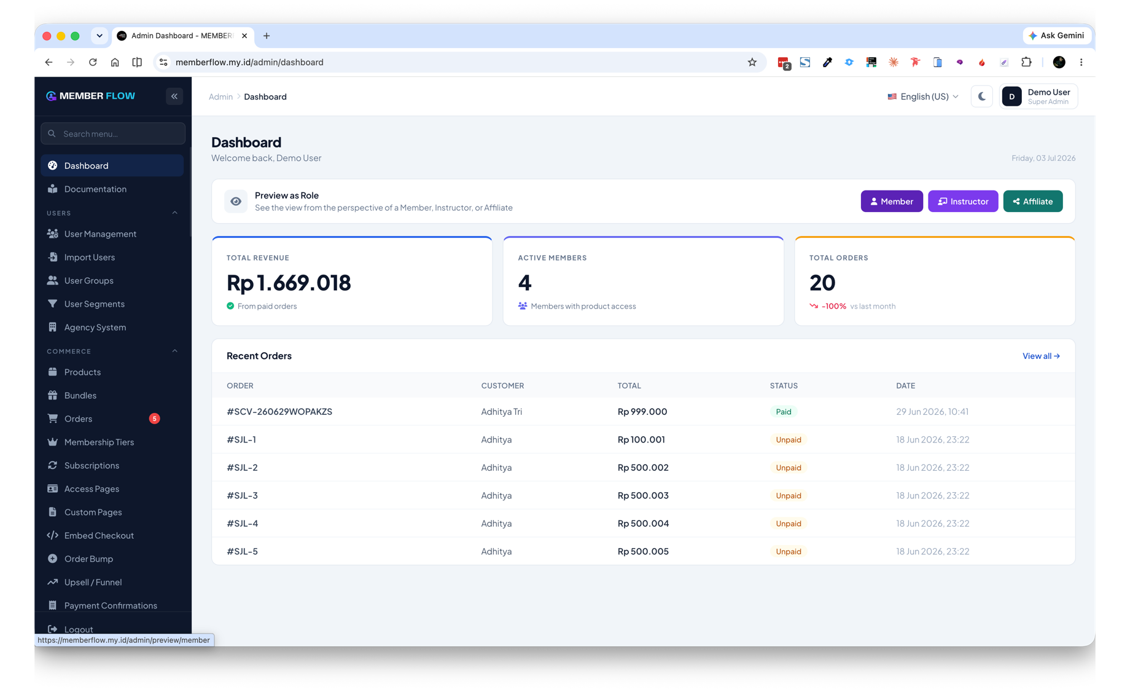Open the English (US) language dropdown
The width and height of the screenshot is (1130, 692).
[922, 96]
